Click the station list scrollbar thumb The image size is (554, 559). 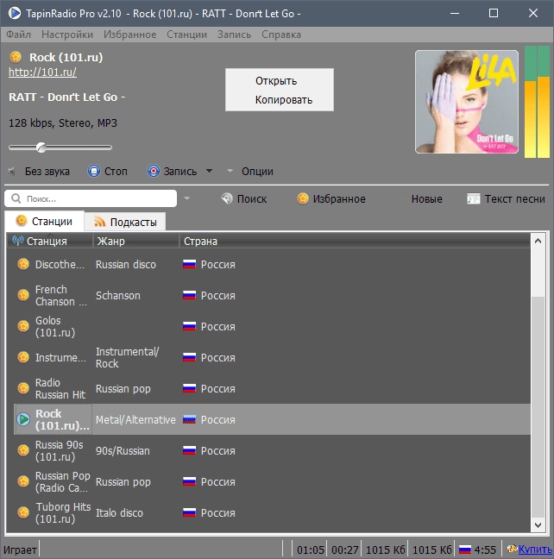click(x=538, y=406)
